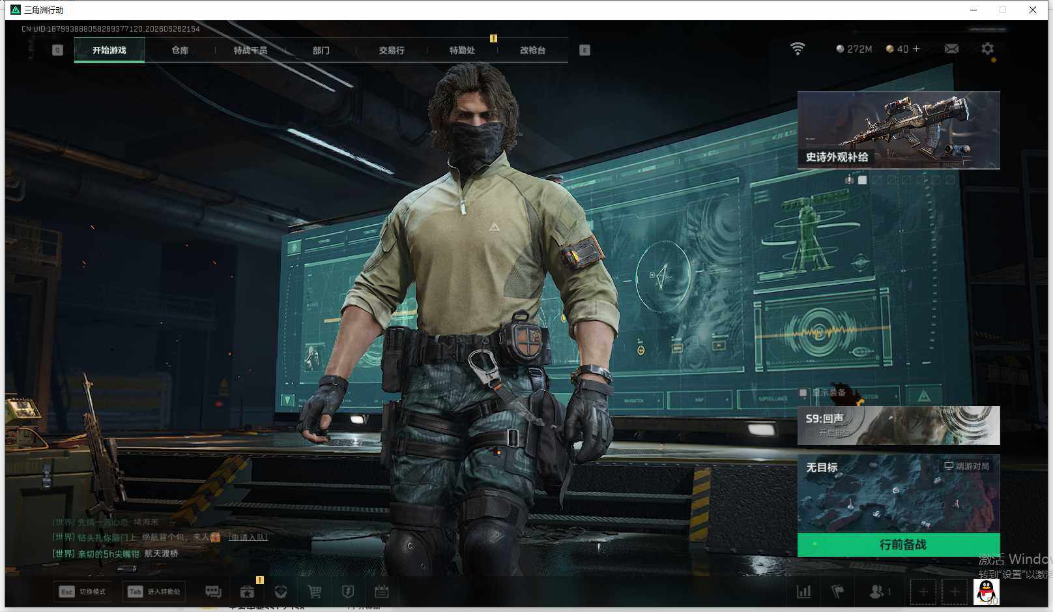Click the UID text at top left
This screenshot has width=1053, height=612.
pos(111,29)
